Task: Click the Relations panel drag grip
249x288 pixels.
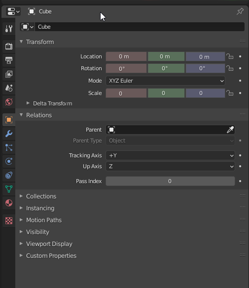Action: tap(243, 115)
